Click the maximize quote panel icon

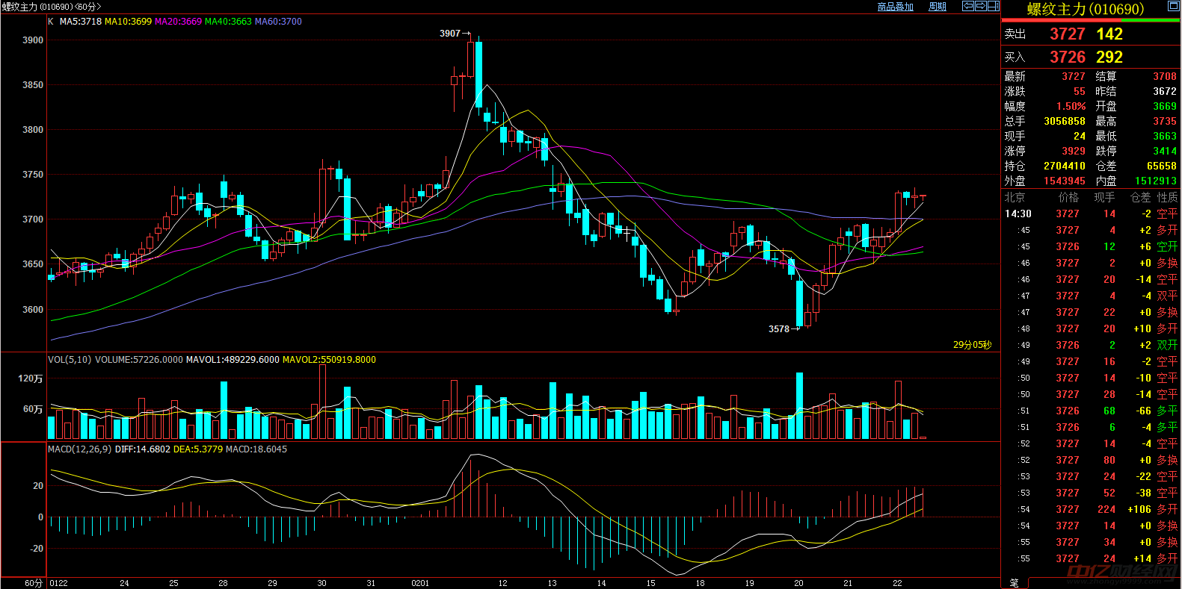point(1173,7)
